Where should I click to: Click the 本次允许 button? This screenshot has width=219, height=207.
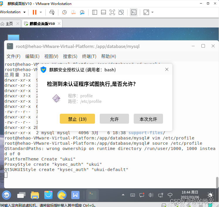click(x=148, y=119)
